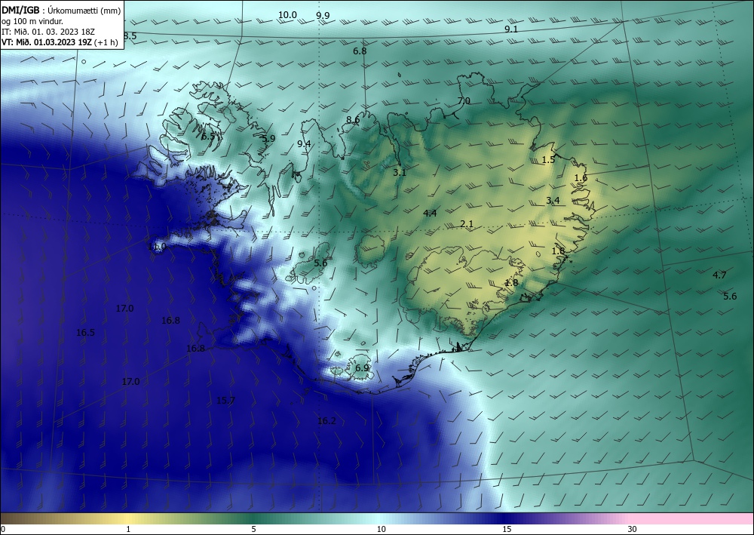Image resolution: width=754 pixels, height=535 pixels.
Task: Click the title text 'DMI/IGB : Úrkomumætti (mm)'
Action: 60,10
